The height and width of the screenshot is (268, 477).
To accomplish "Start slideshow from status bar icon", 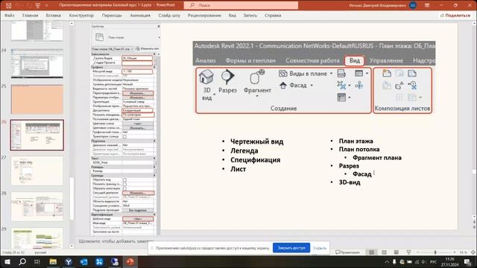I will pos(408,252).
